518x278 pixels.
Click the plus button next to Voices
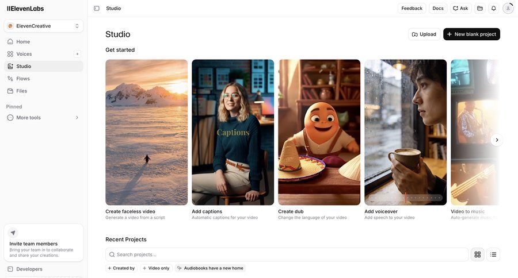click(77, 54)
